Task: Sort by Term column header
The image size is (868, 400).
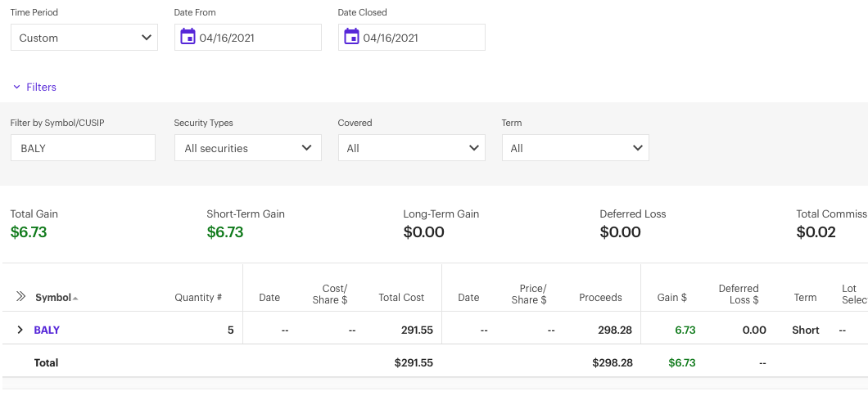Action: [805, 298]
